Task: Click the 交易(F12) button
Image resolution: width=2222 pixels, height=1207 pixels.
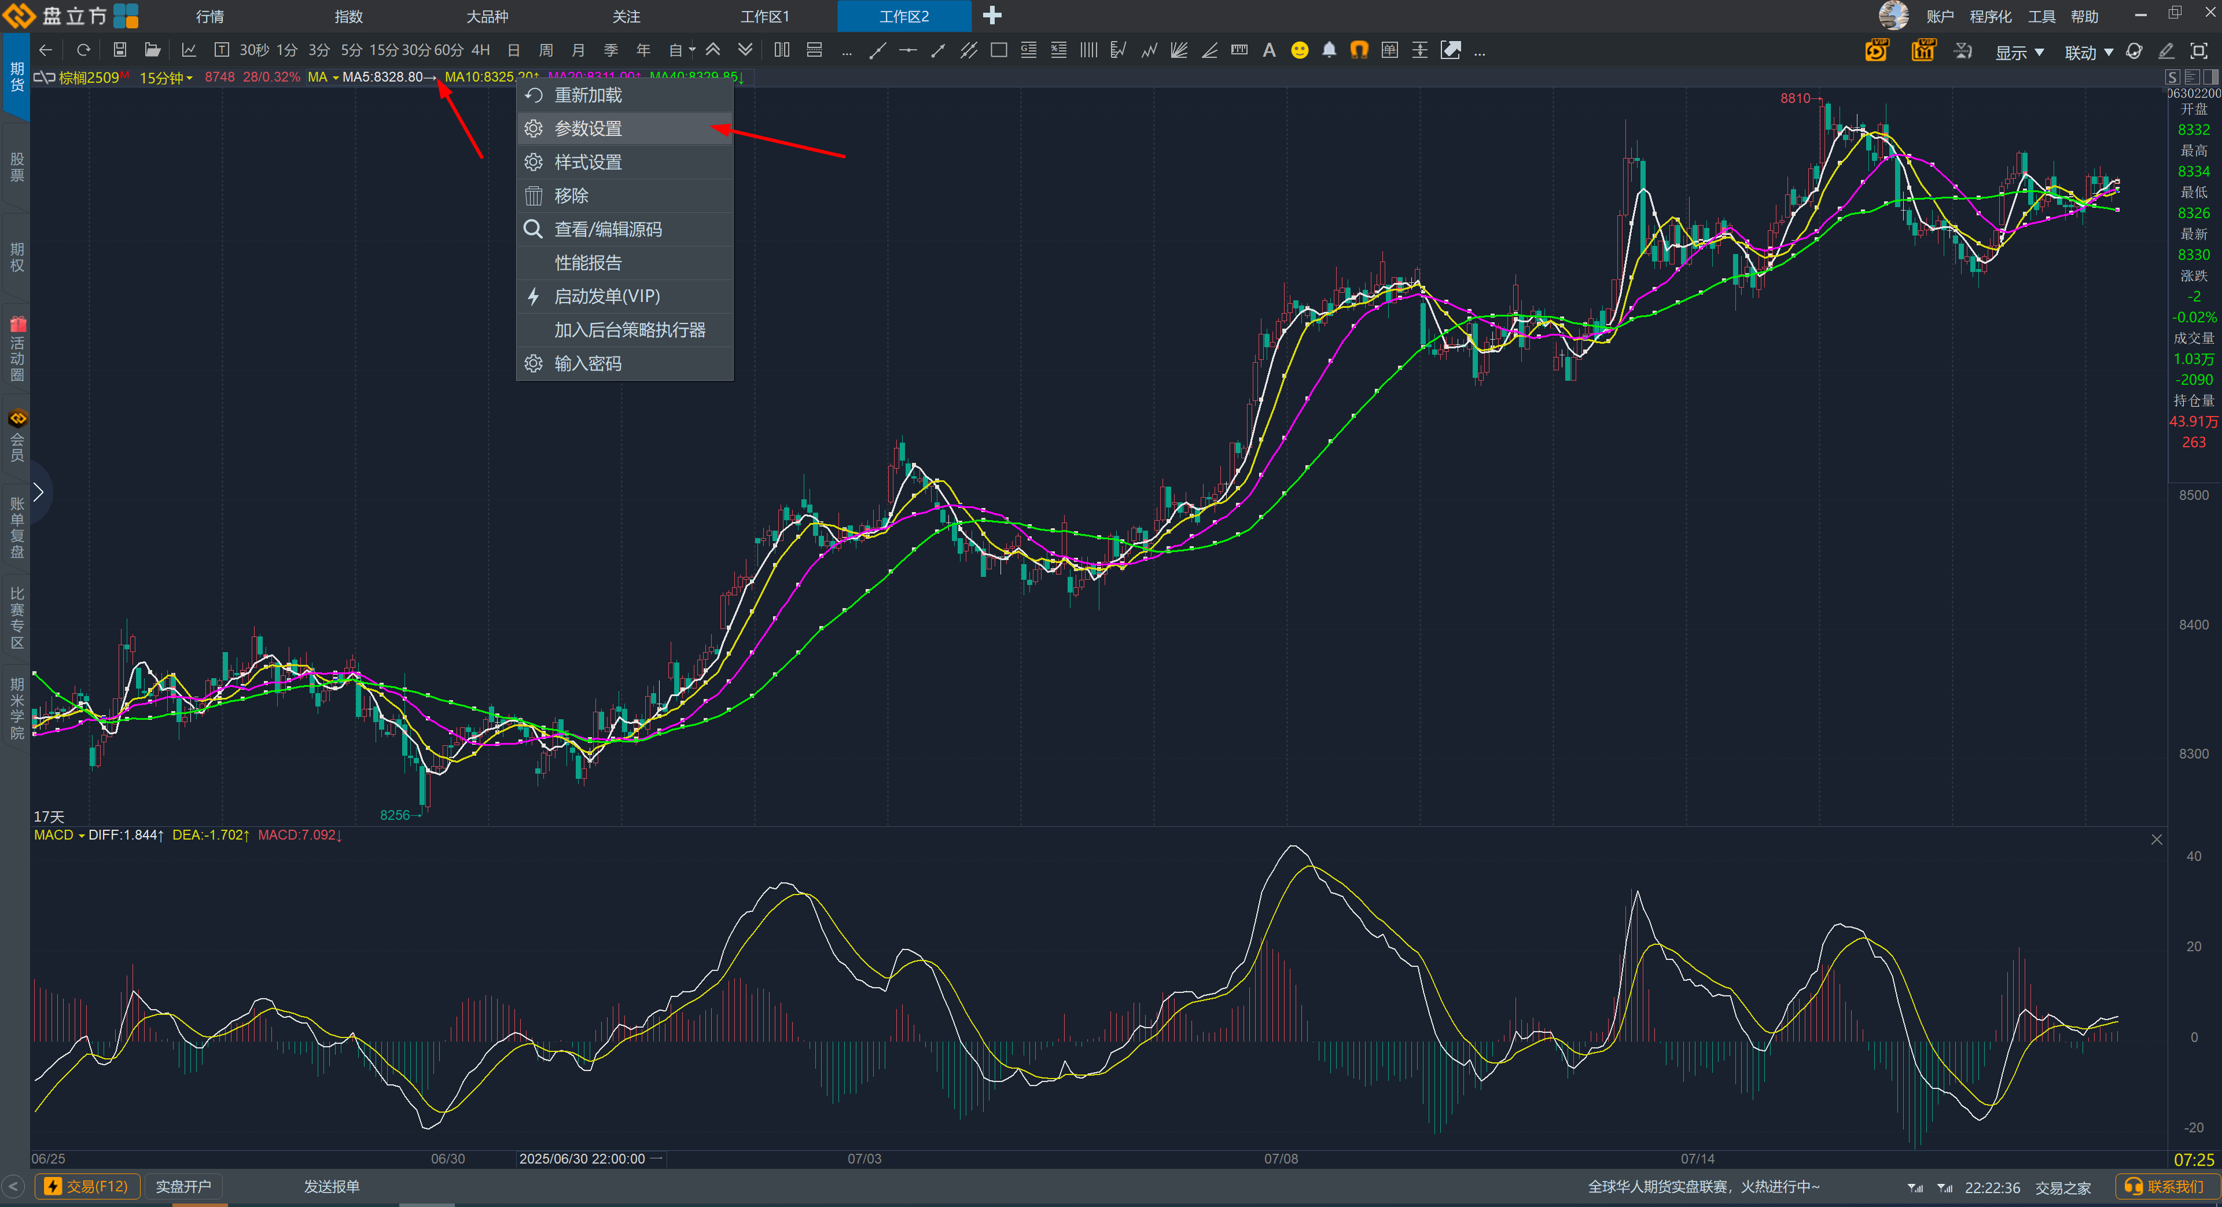Action: (x=87, y=1186)
